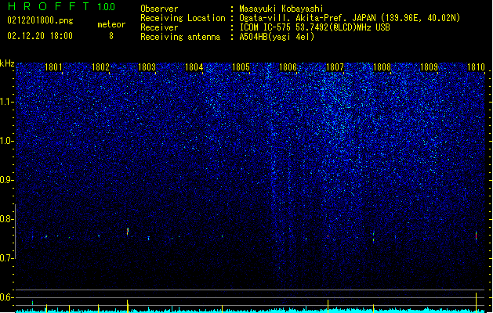
Task: Click the 1.1 kHz axis label
Action: point(6,102)
